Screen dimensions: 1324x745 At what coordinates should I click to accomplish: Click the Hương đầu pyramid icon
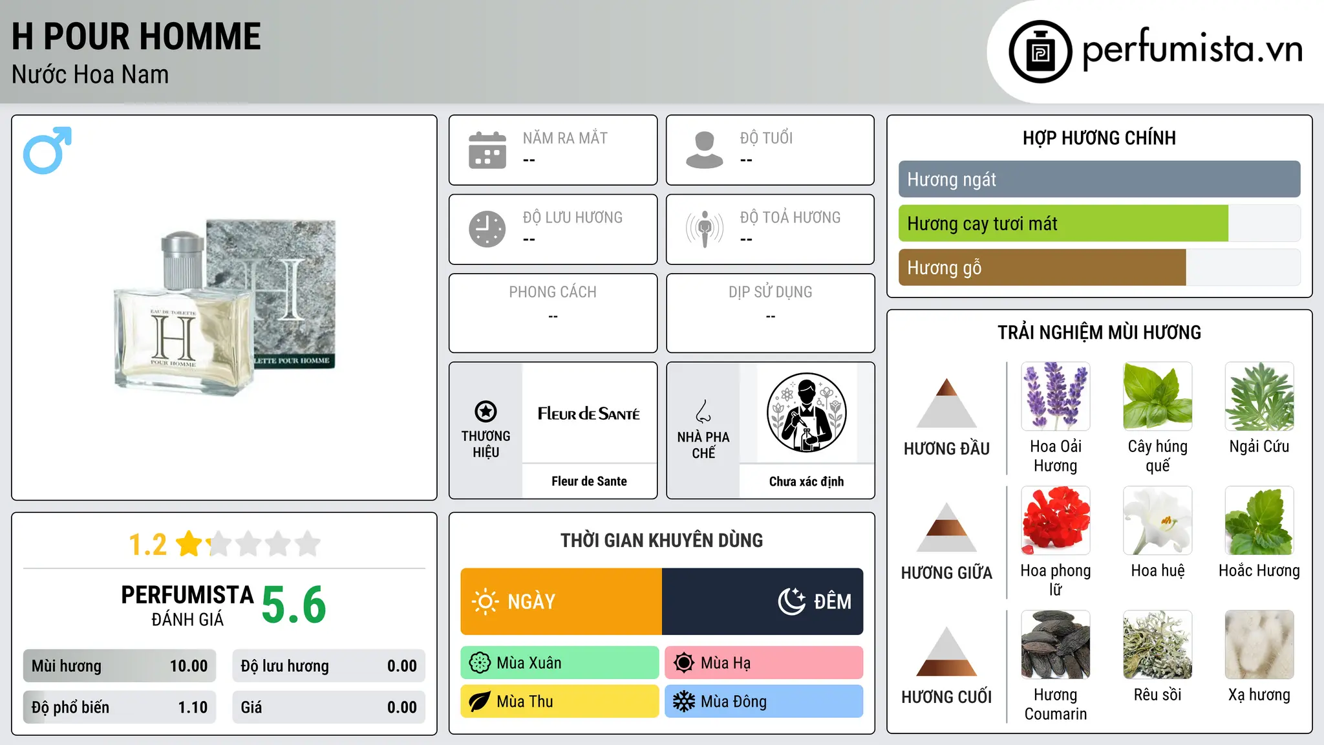click(946, 403)
